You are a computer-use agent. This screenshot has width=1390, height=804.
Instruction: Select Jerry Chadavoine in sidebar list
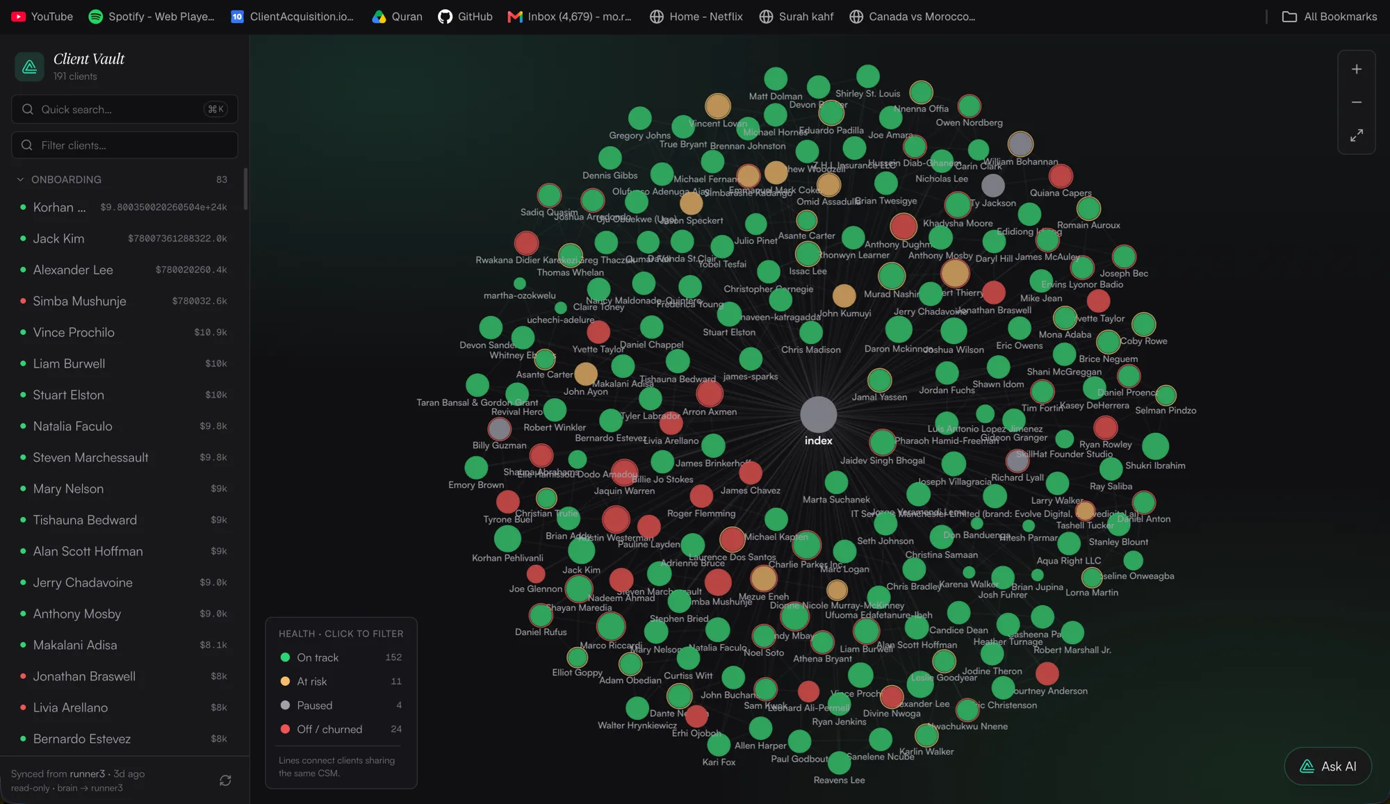[124, 582]
